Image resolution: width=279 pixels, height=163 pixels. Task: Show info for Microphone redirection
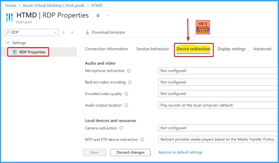[x=129, y=71]
